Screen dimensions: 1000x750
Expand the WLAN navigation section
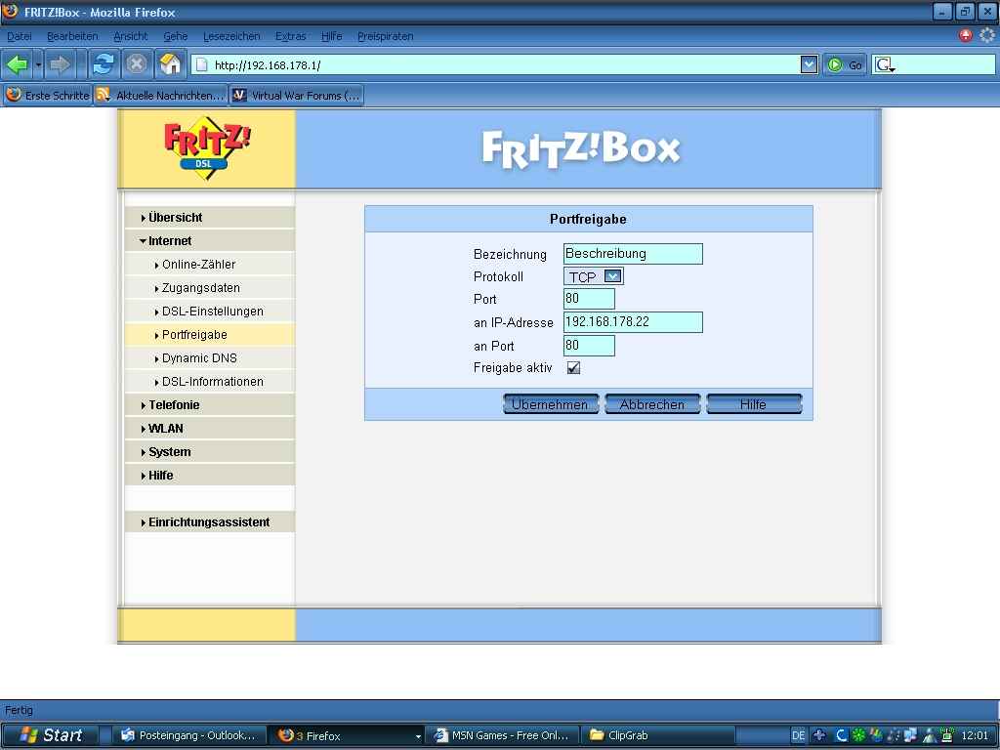[x=210, y=429]
